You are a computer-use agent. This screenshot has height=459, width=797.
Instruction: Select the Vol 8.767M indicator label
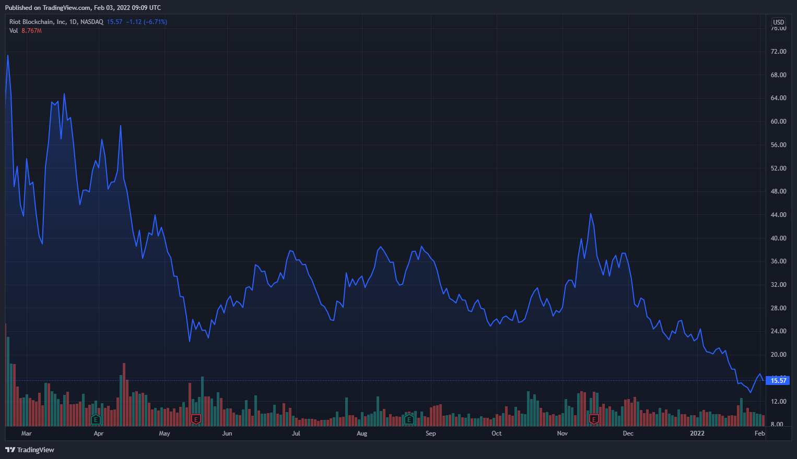coord(26,31)
